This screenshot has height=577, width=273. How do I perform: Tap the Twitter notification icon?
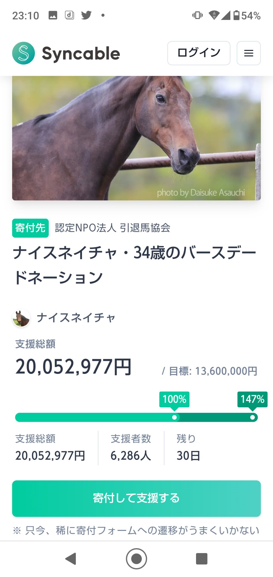(86, 15)
